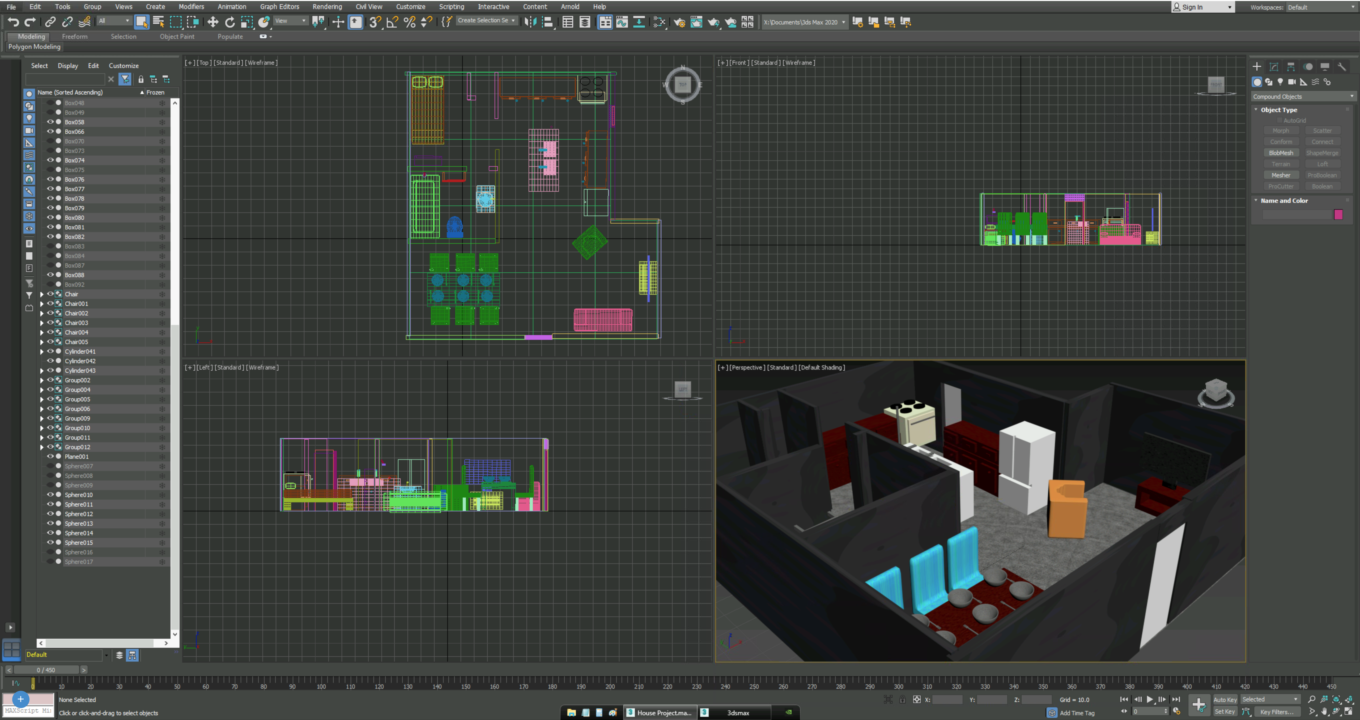Viewport: 1360px width, 720px height.
Task: Expand the Group012 tree item
Action: tap(42, 447)
